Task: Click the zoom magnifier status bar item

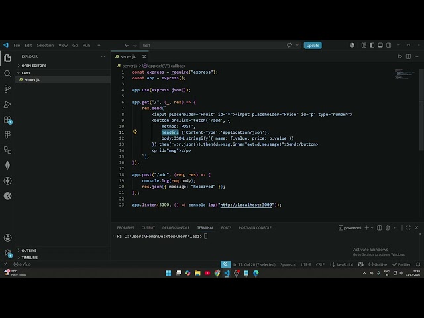Action: pyautogui.click(x=225, y=264)
